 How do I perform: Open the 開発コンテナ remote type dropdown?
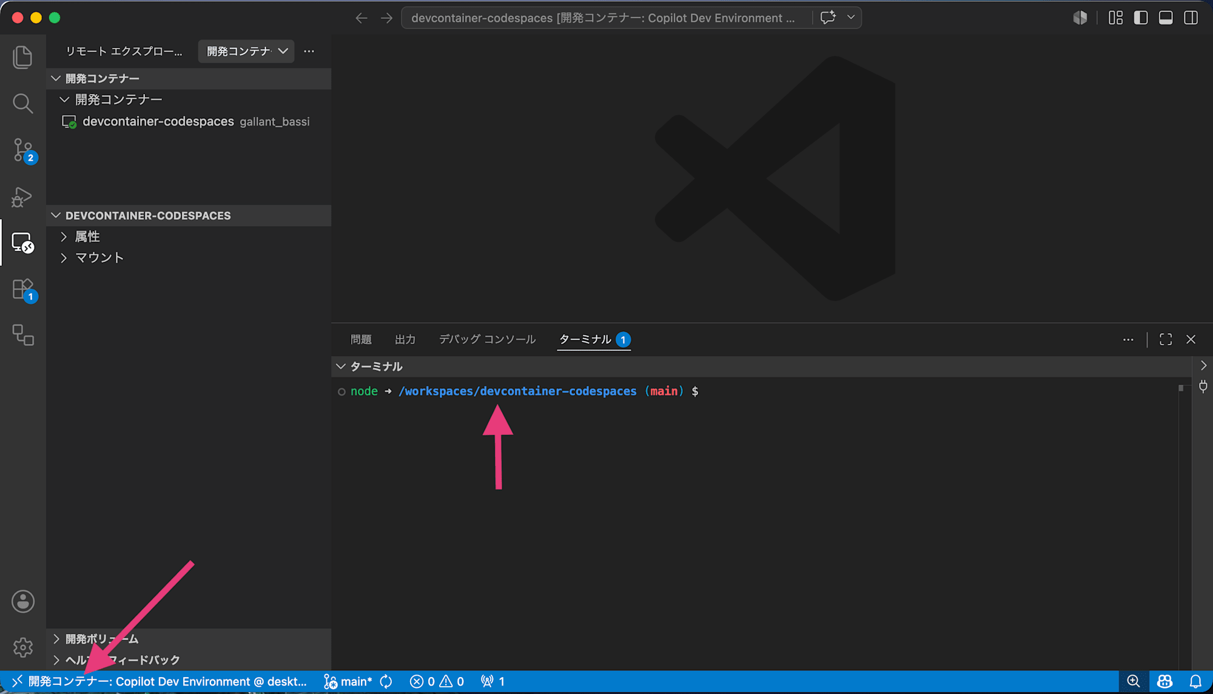246,51
